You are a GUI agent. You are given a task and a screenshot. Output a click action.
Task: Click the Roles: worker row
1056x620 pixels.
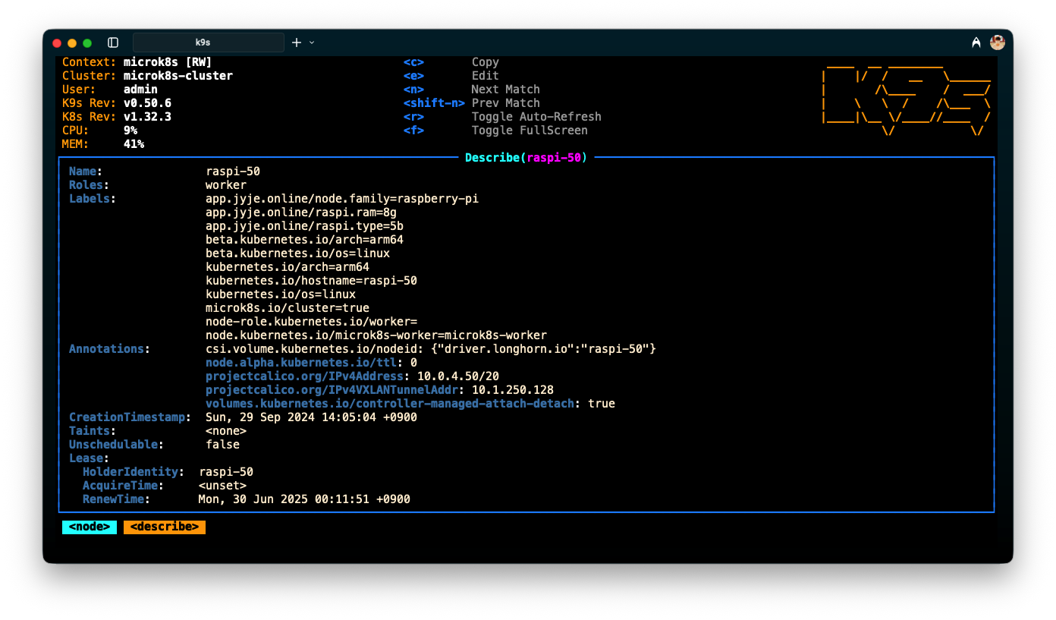[x=158, y=185]
